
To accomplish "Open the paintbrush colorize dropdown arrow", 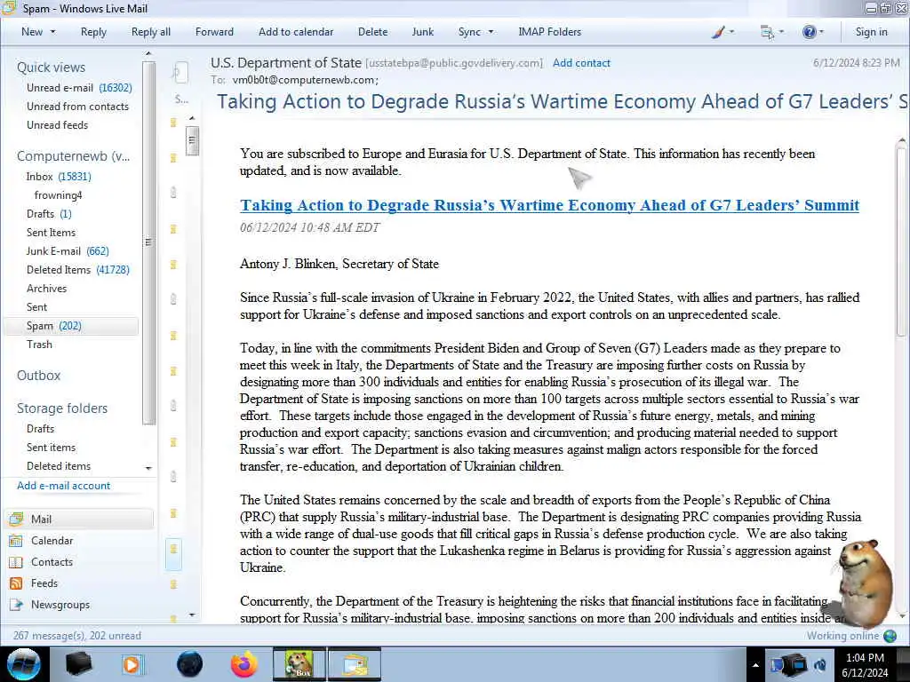I will (x=731, y=32).
